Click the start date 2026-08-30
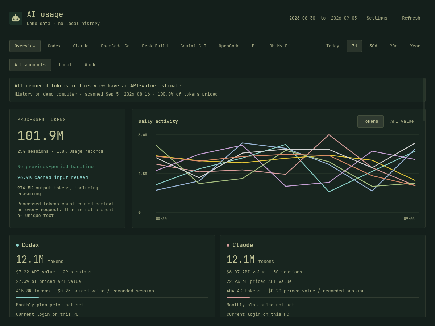 pos(302,18)
